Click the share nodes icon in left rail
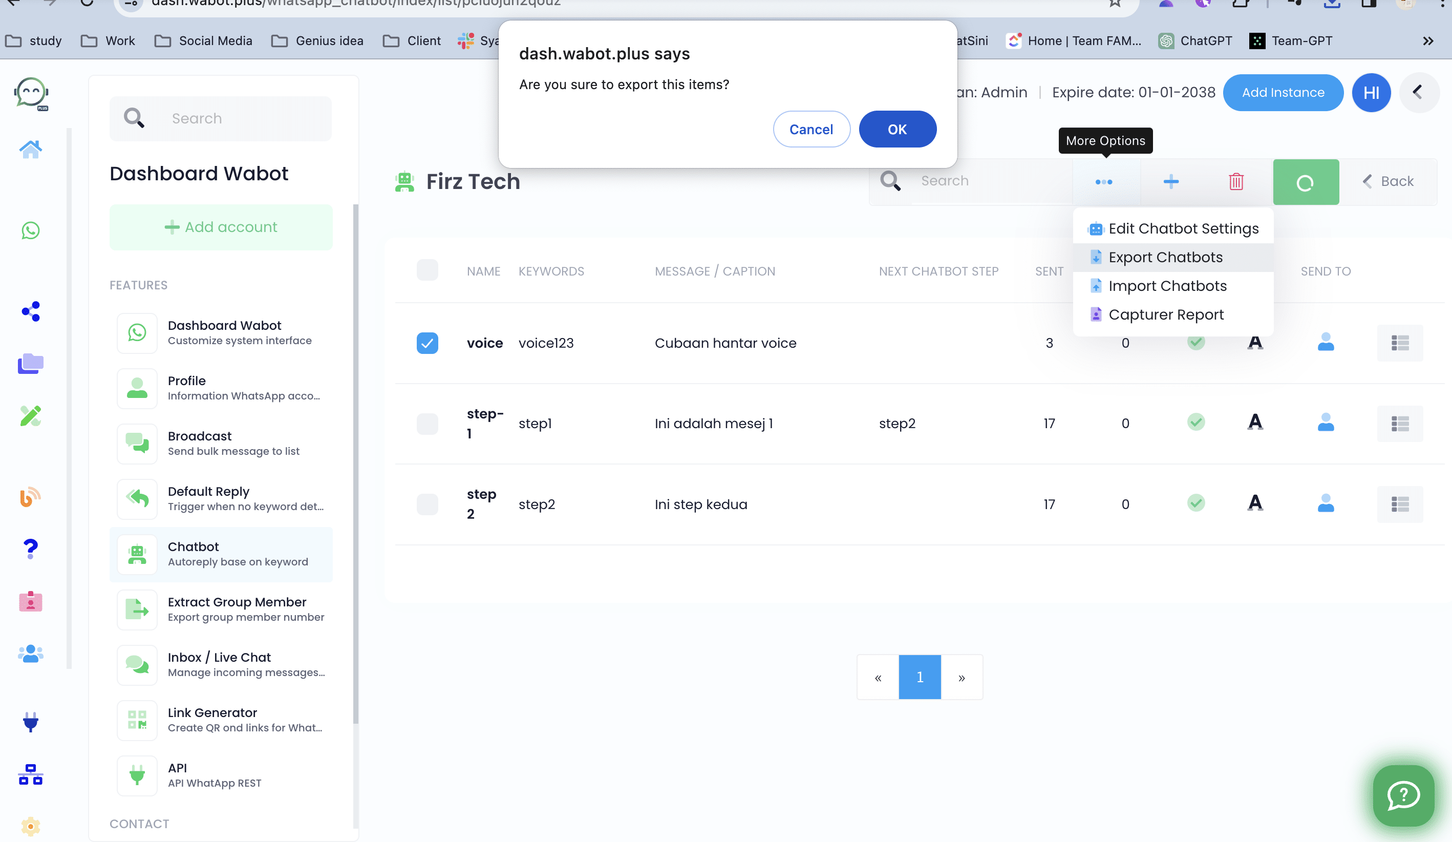This screenshot has width=1452, height=842. (x=31, y=311)
